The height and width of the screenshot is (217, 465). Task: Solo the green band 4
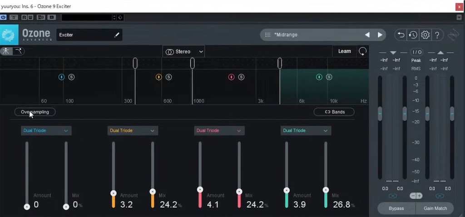329,77
